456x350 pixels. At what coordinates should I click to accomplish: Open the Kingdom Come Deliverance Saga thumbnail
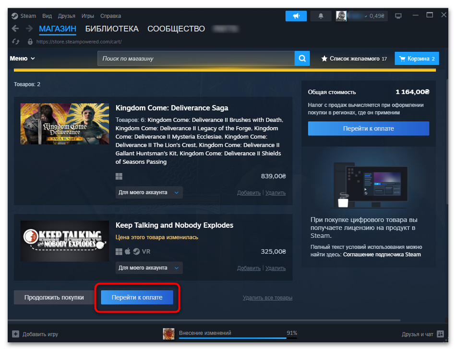coord(65,124)
